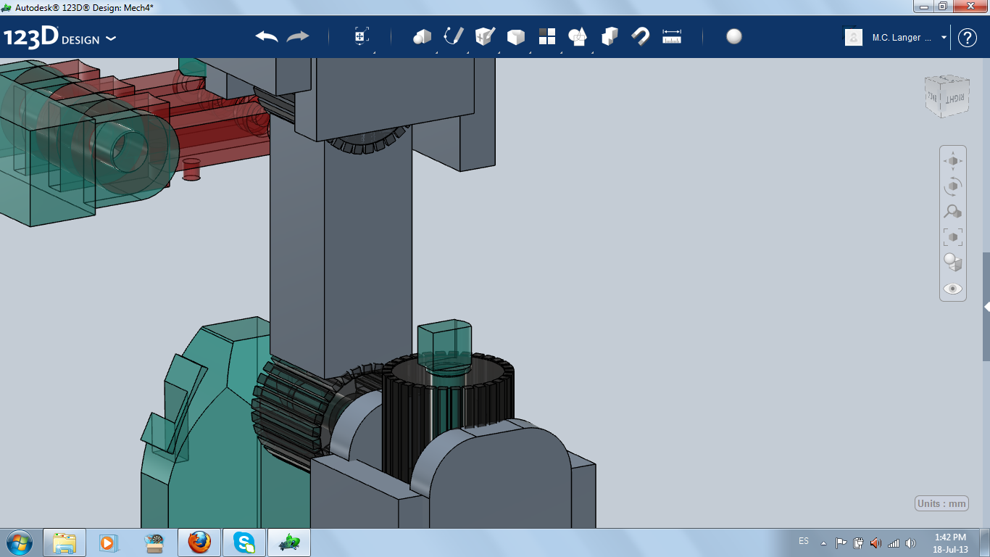Click the 123D Design taskbar button

(x=289, y=542)
